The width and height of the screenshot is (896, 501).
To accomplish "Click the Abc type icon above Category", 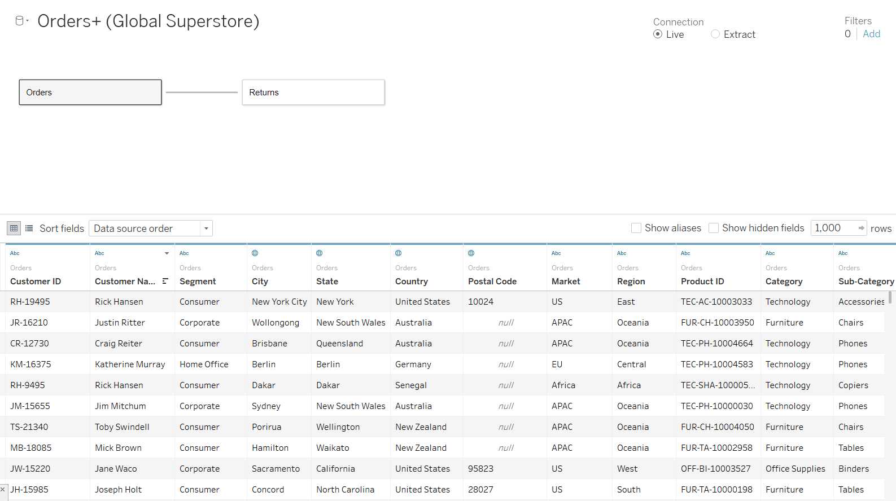I will [770, 253].
